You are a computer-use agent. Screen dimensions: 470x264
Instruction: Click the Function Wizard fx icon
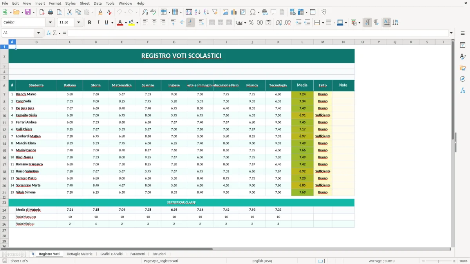(49, 33)
